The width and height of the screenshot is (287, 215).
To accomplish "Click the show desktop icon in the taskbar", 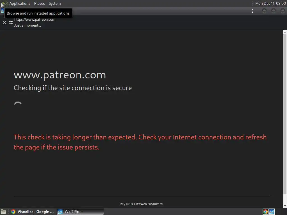I will tap(3, 212).
